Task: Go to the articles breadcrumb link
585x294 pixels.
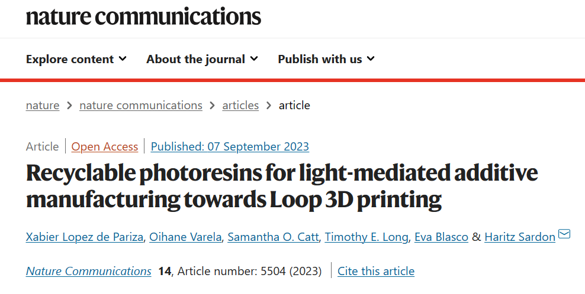Action: [x=240, y=105]
